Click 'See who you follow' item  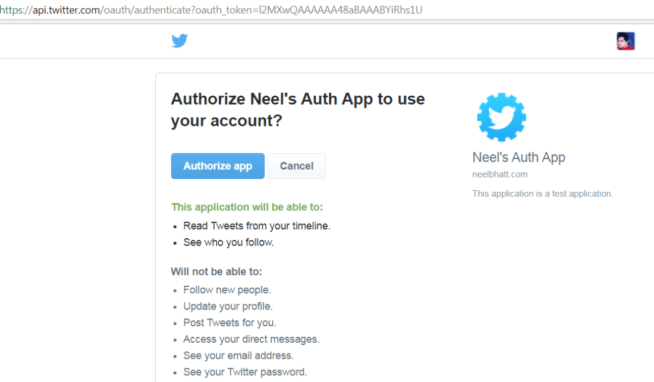tap(228, 242)
